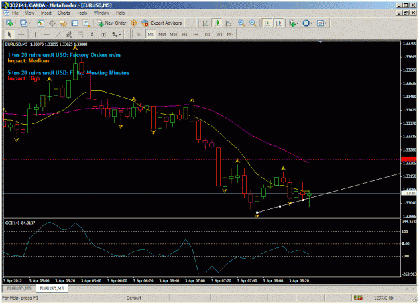Click the 'Default' profile status bar field
The height and width of the screenshot is (303, 419).
134,298
